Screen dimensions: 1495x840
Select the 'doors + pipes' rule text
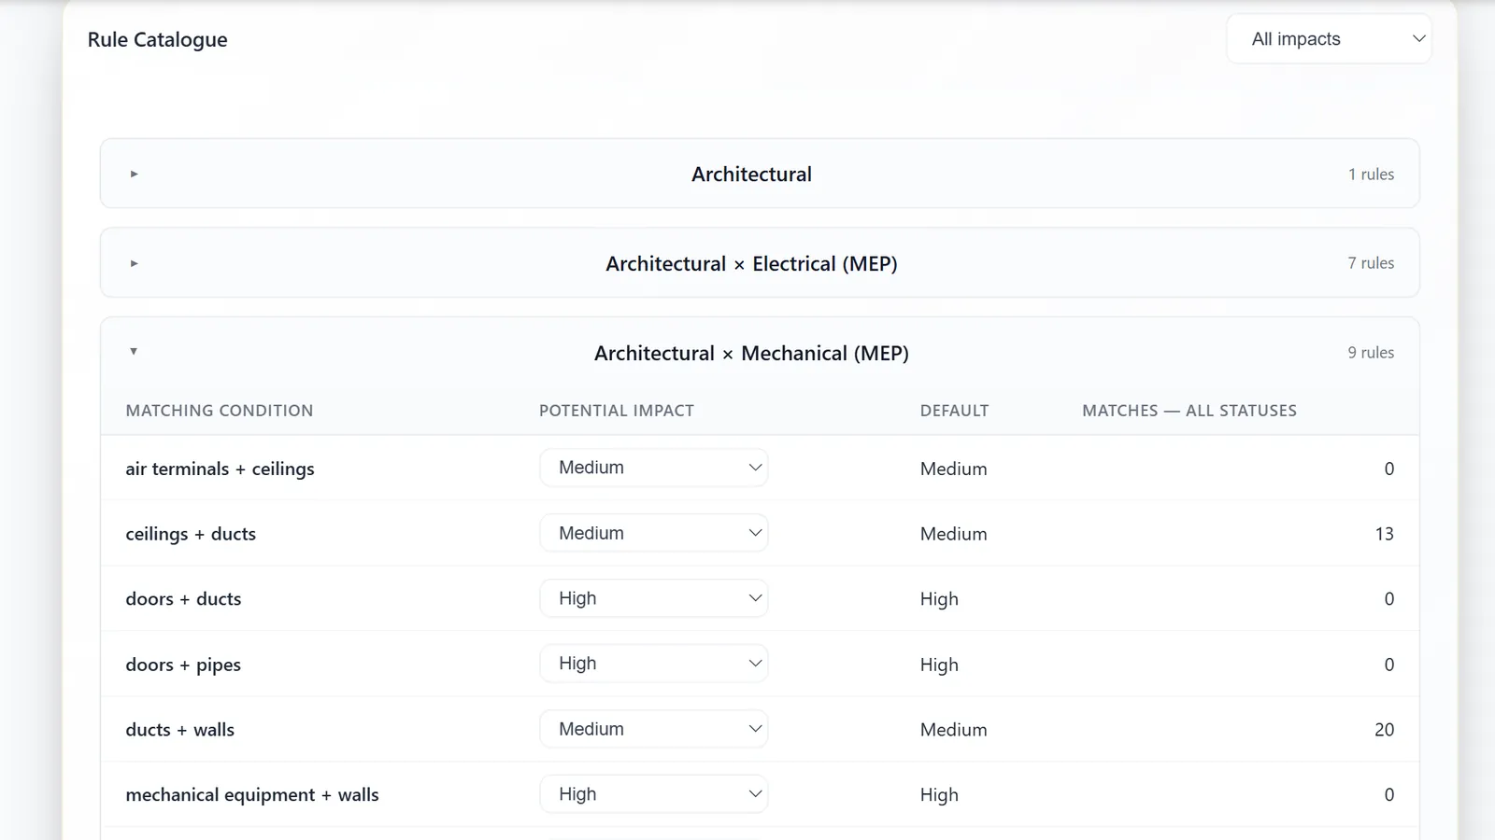coord(183,665)
